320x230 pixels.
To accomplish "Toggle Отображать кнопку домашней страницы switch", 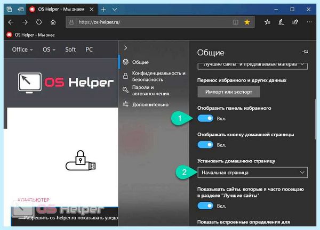I will click(205, 145).
